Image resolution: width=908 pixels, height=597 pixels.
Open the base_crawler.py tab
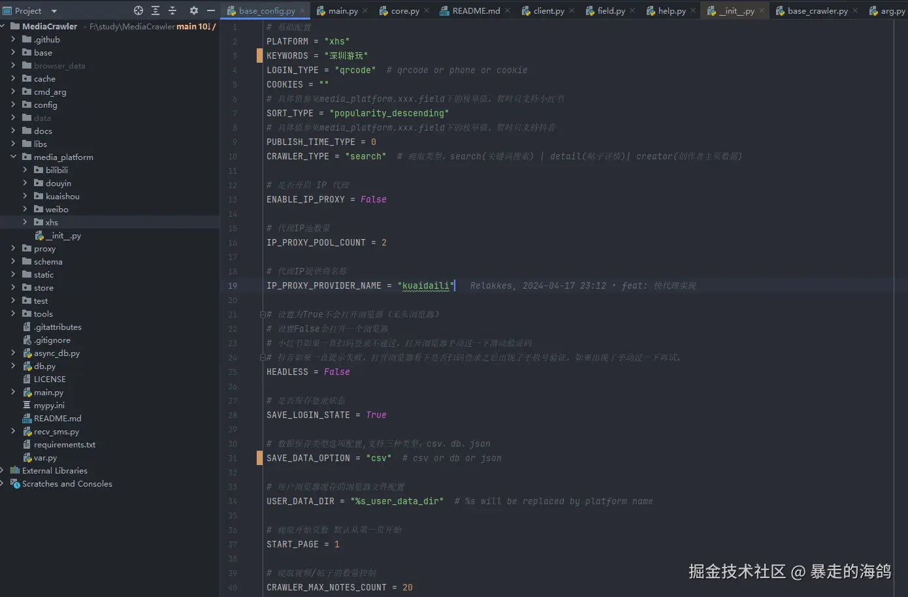817,10
